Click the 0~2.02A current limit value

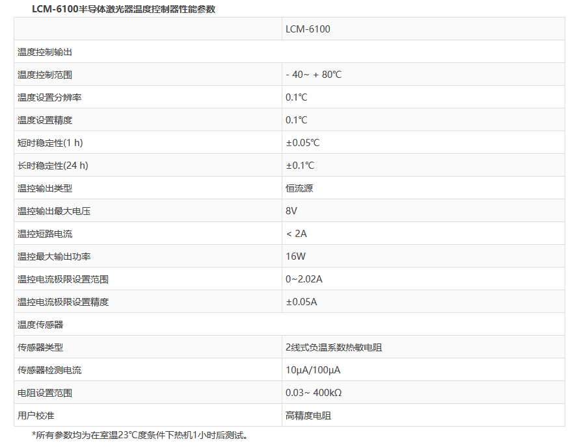(x=304, y=279)
